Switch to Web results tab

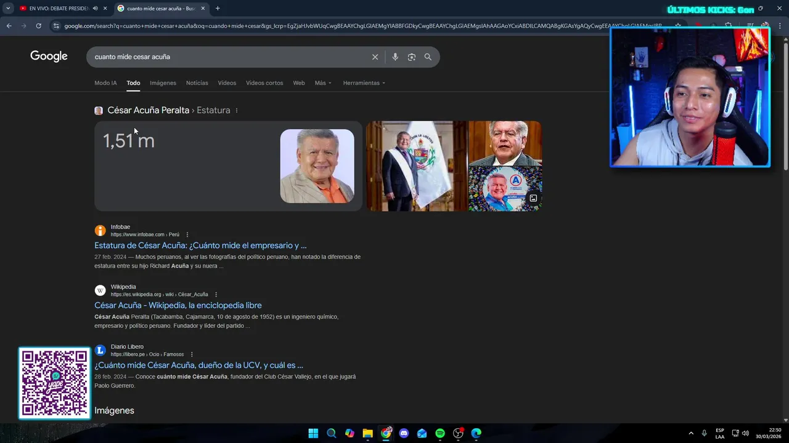pyautogui.click(x=299, y=83)
